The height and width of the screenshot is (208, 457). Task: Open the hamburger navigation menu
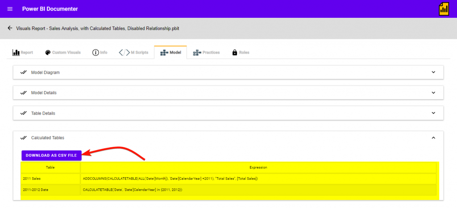10,9
